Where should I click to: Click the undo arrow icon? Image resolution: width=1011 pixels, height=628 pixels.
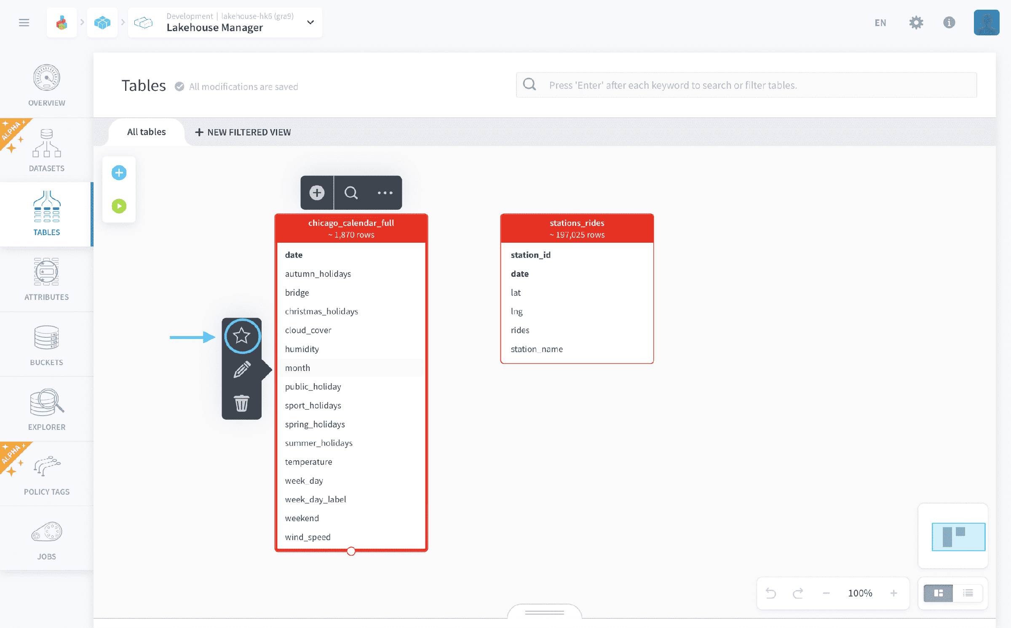coord(771,593)
